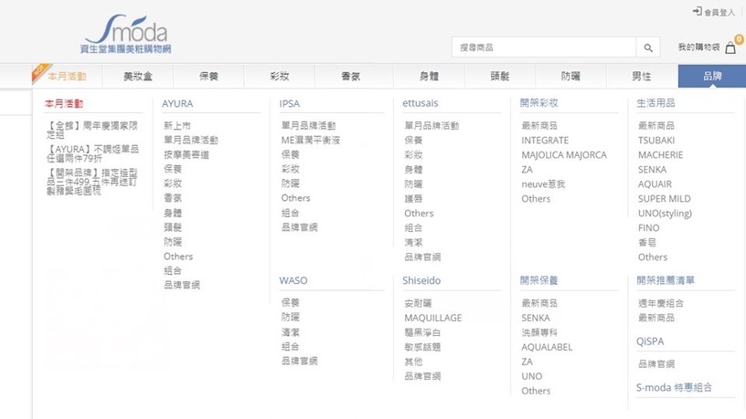Click 【開架品牌】指定造型品 promo
Screen dimensions: 746x419
click(x=91, y=182)
